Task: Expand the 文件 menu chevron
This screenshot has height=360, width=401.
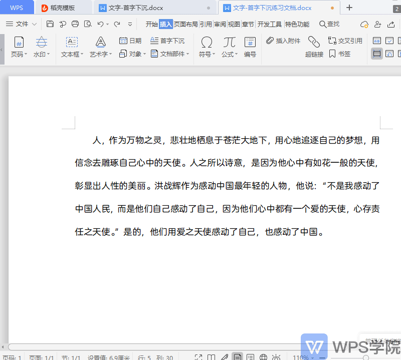Action: click(34, 24)
